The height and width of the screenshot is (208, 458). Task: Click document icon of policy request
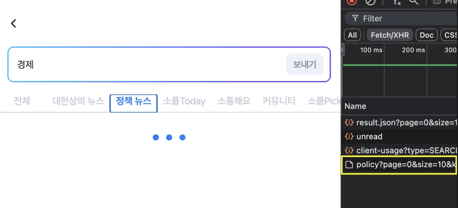[x=349, y=164]
